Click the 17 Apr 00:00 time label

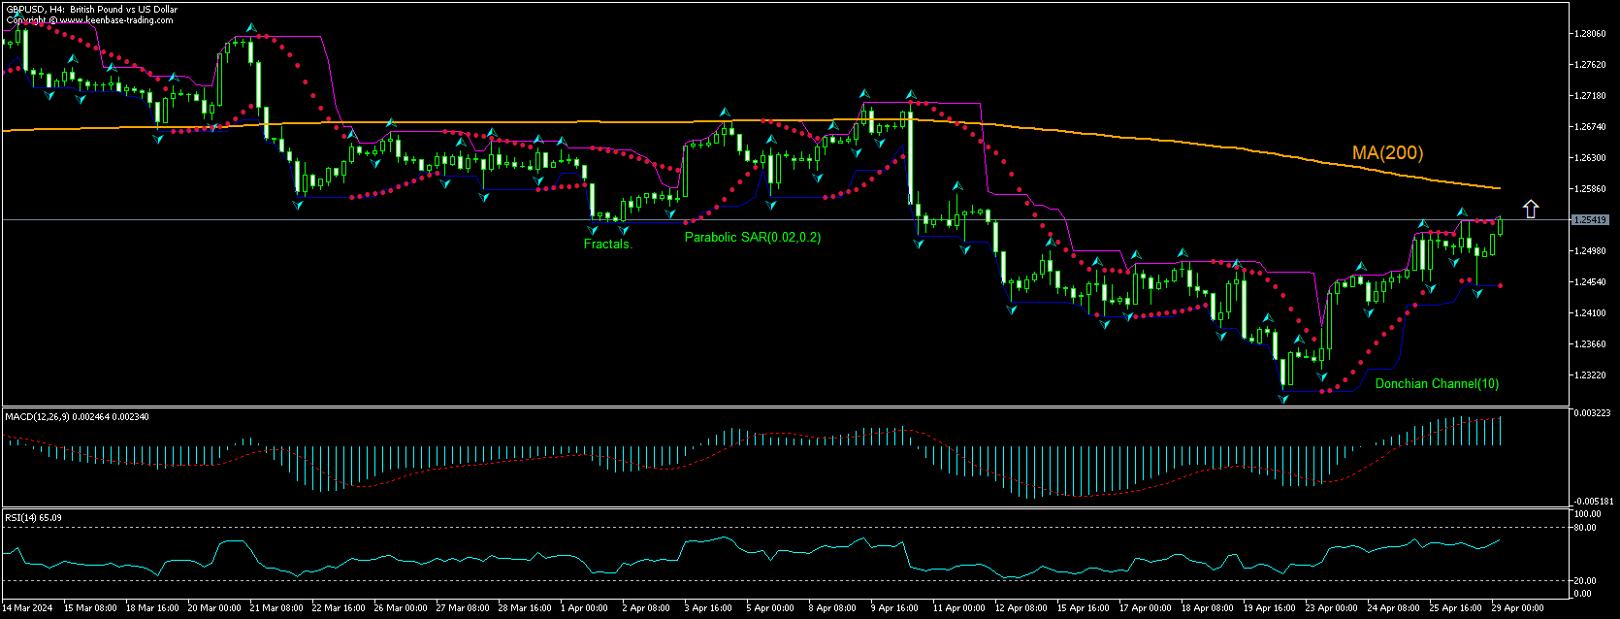click(1146, 608)
